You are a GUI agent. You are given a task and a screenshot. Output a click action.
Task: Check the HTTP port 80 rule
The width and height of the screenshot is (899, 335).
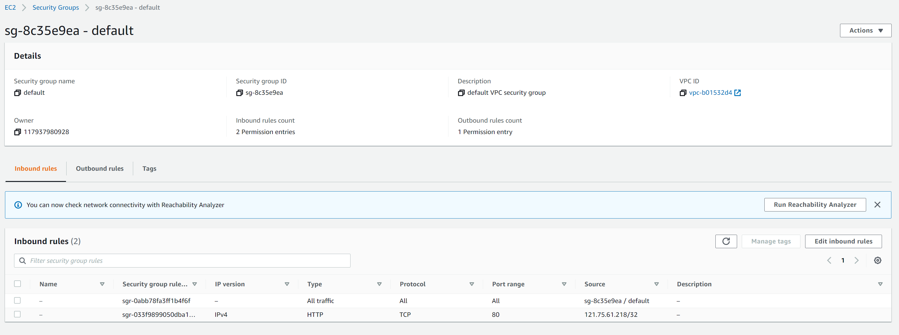(17, 314)
